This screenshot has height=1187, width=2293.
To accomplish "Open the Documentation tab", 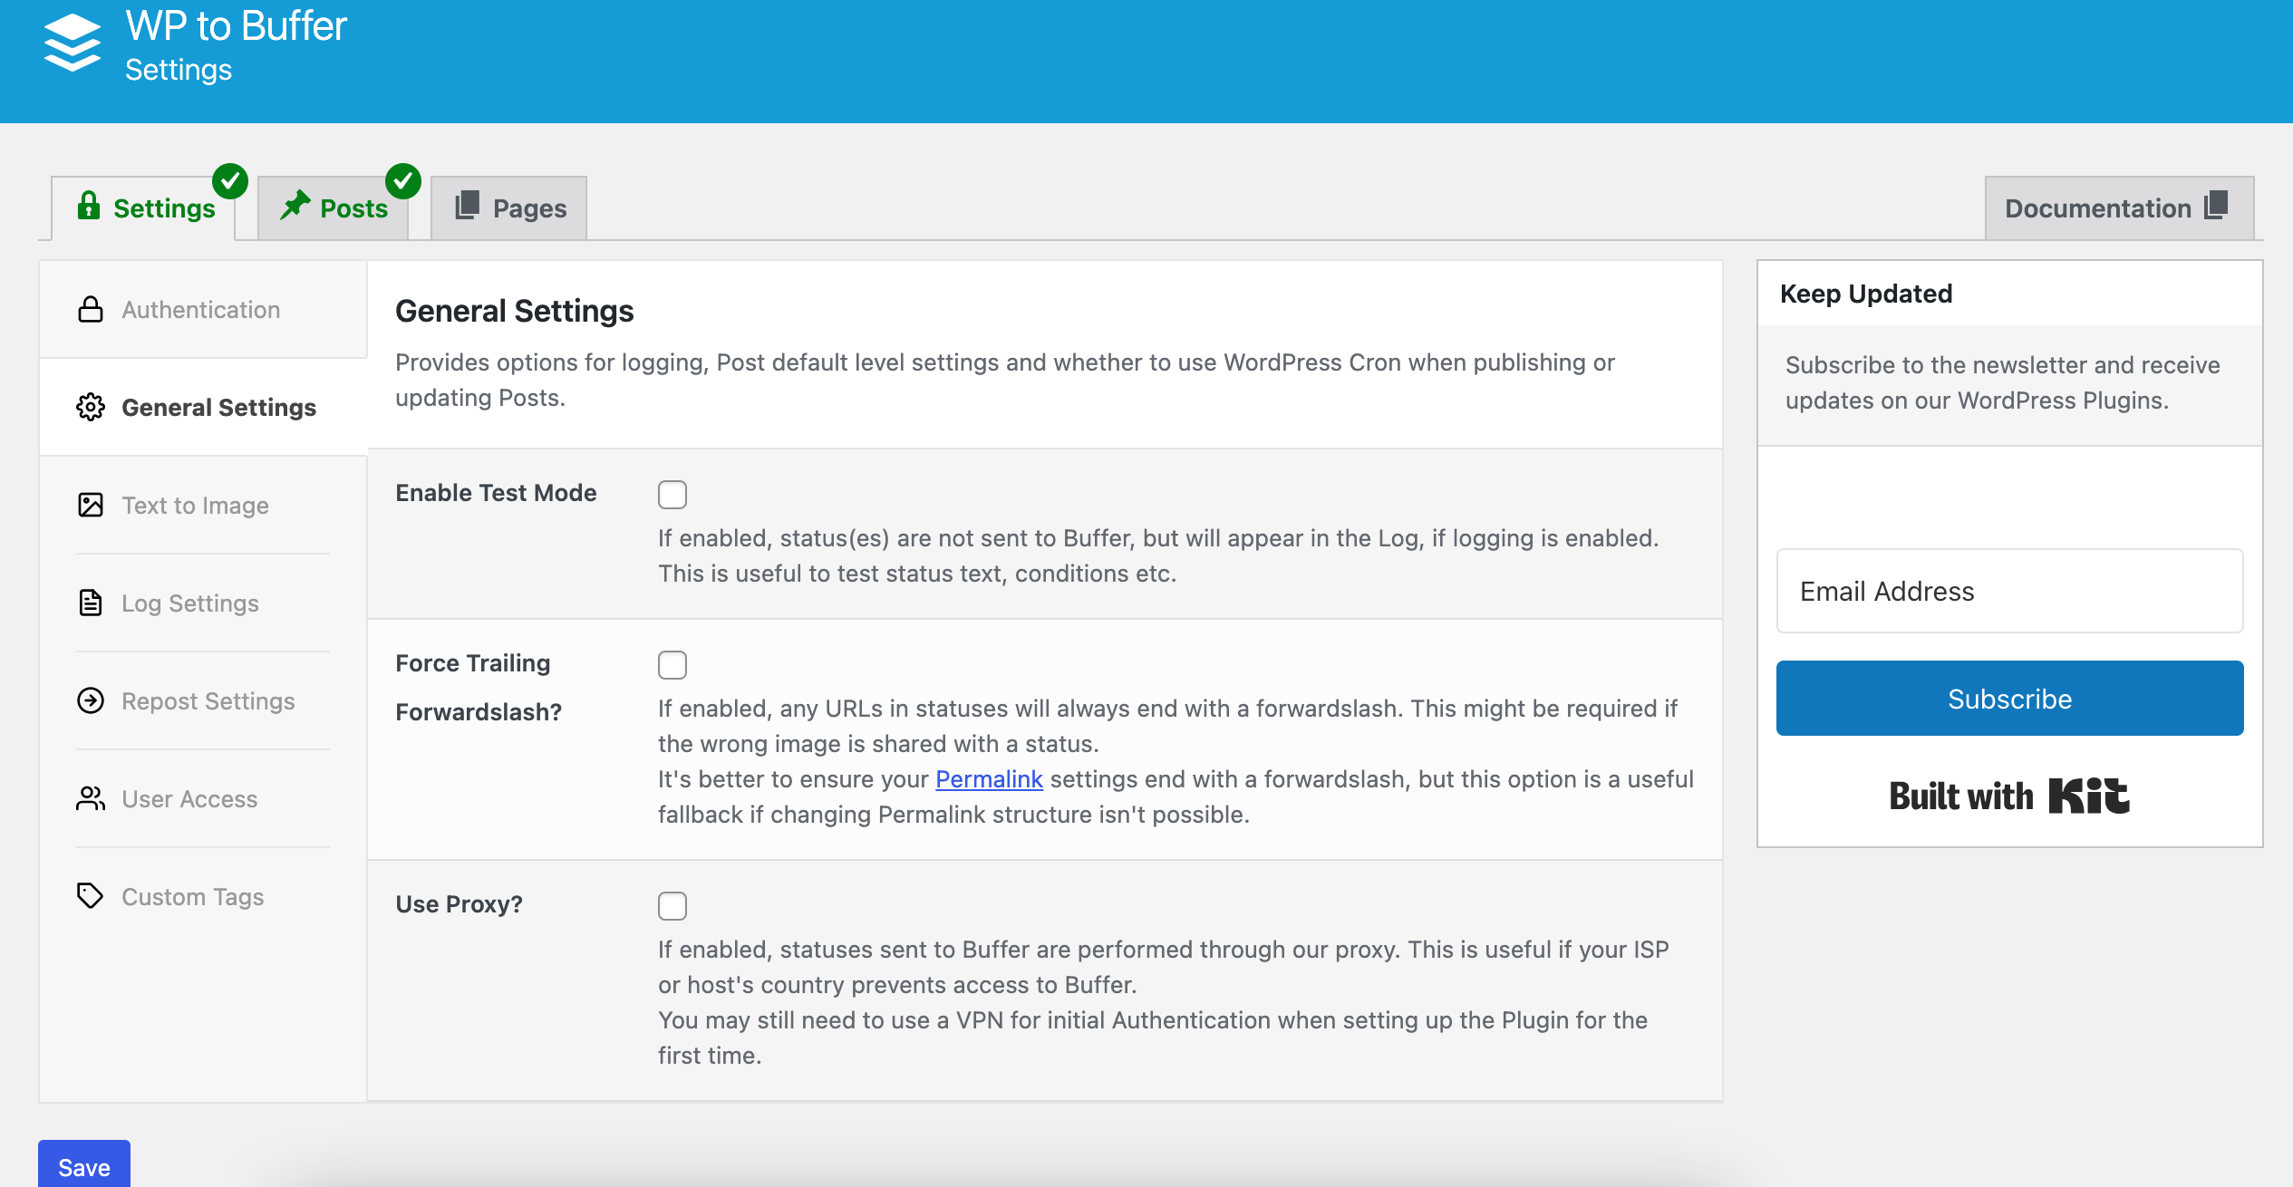I will 2119,208.
